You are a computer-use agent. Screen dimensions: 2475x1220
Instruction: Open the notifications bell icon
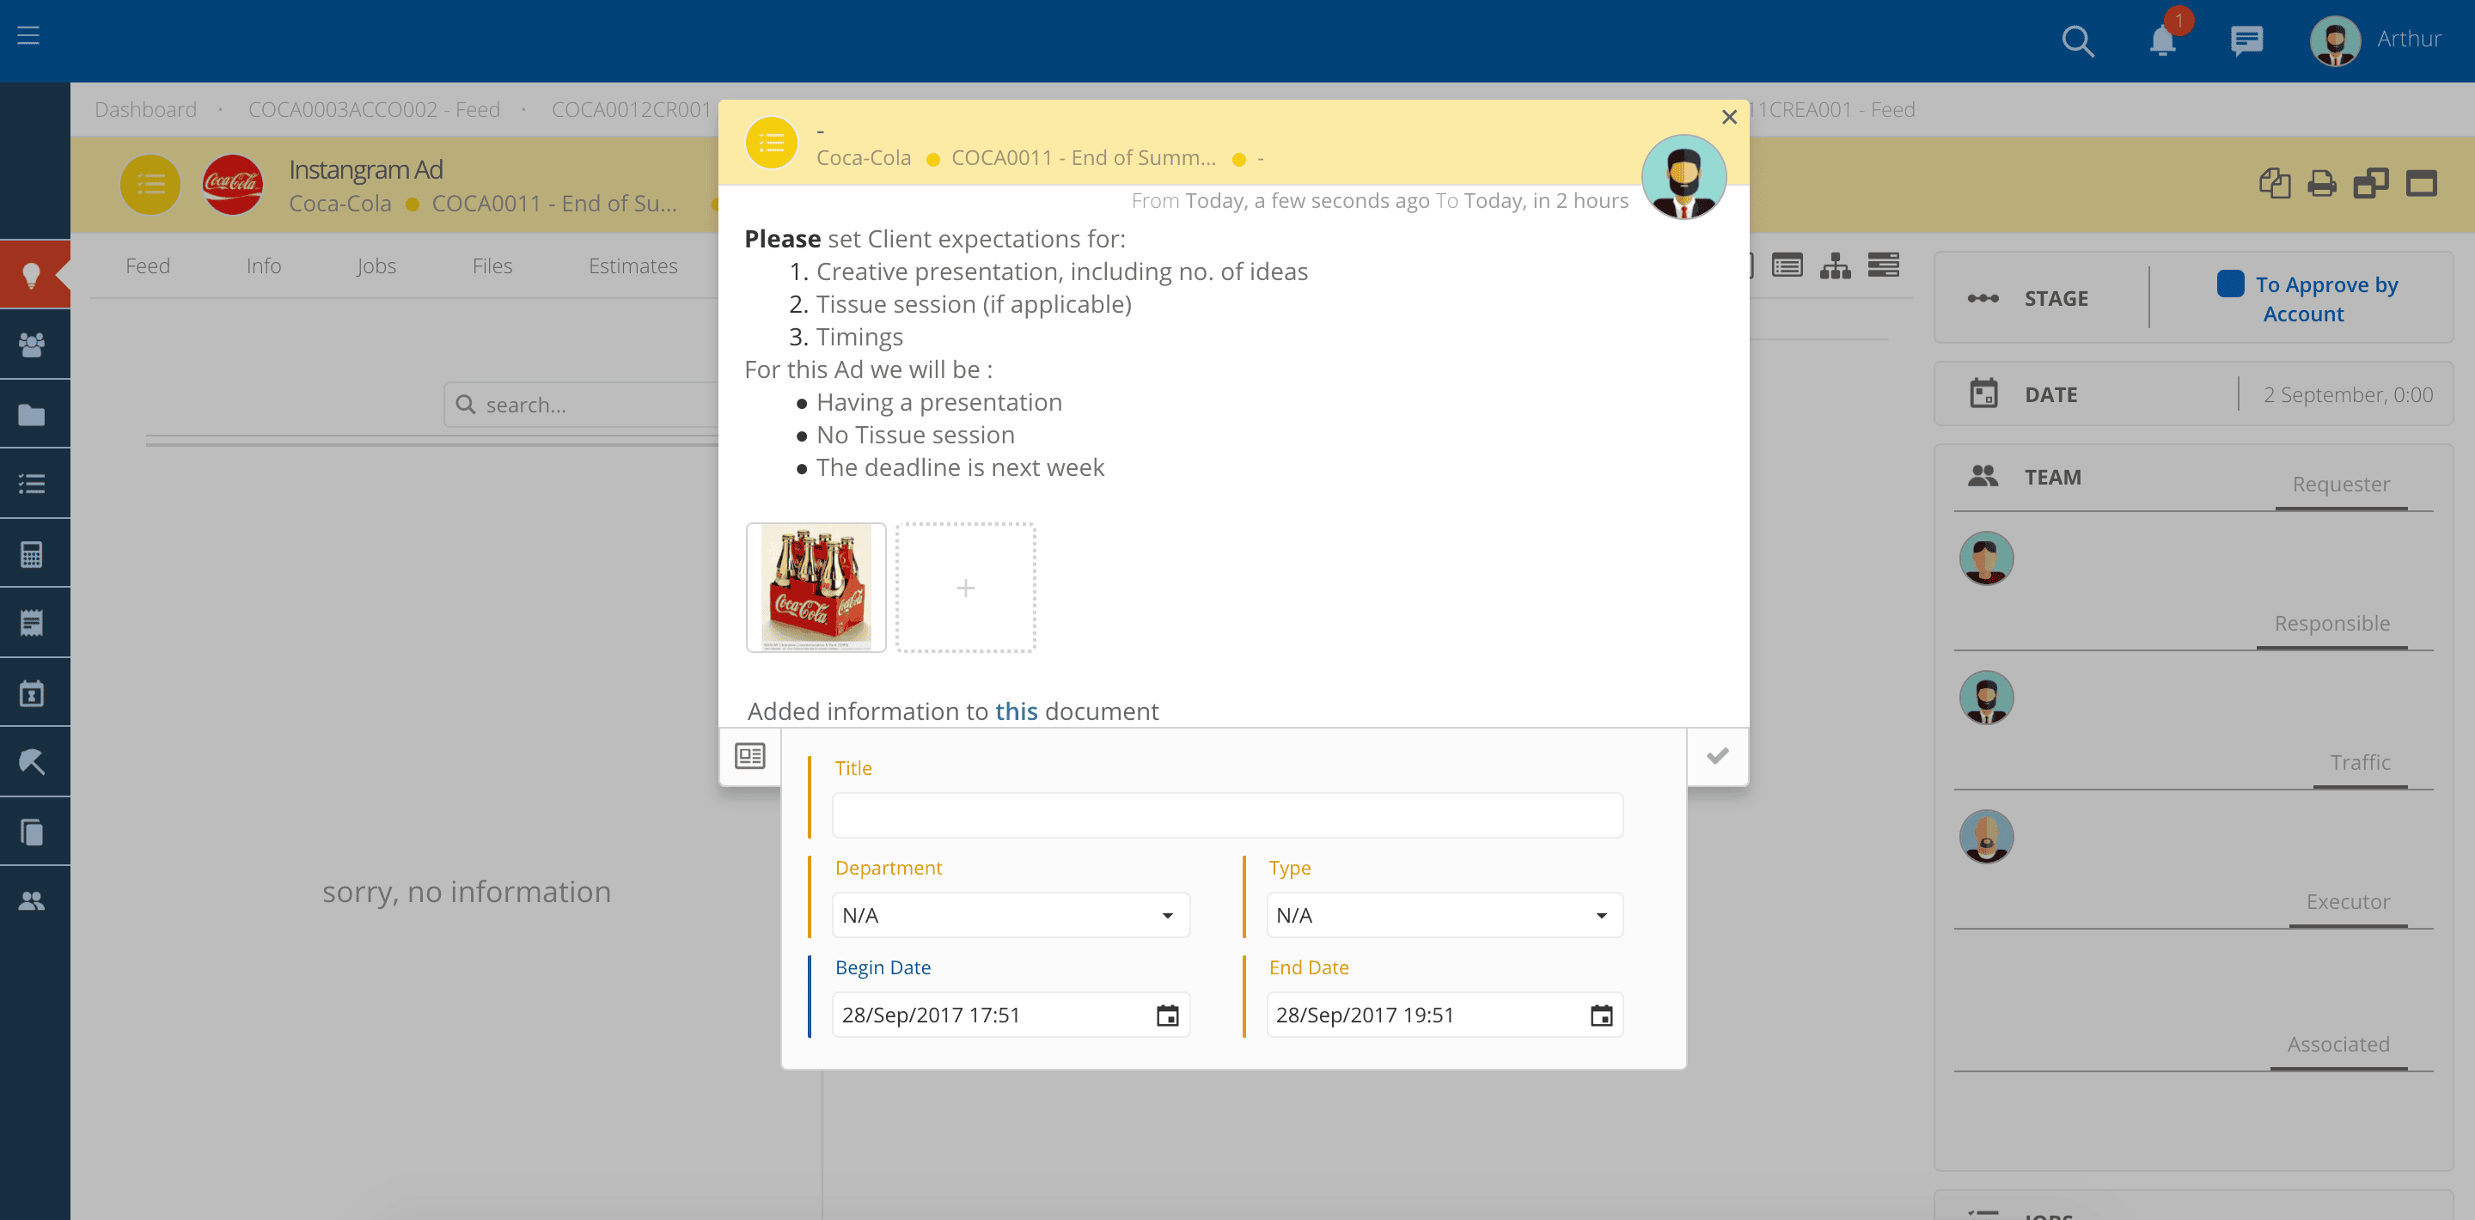click(x=2162, y=40)
